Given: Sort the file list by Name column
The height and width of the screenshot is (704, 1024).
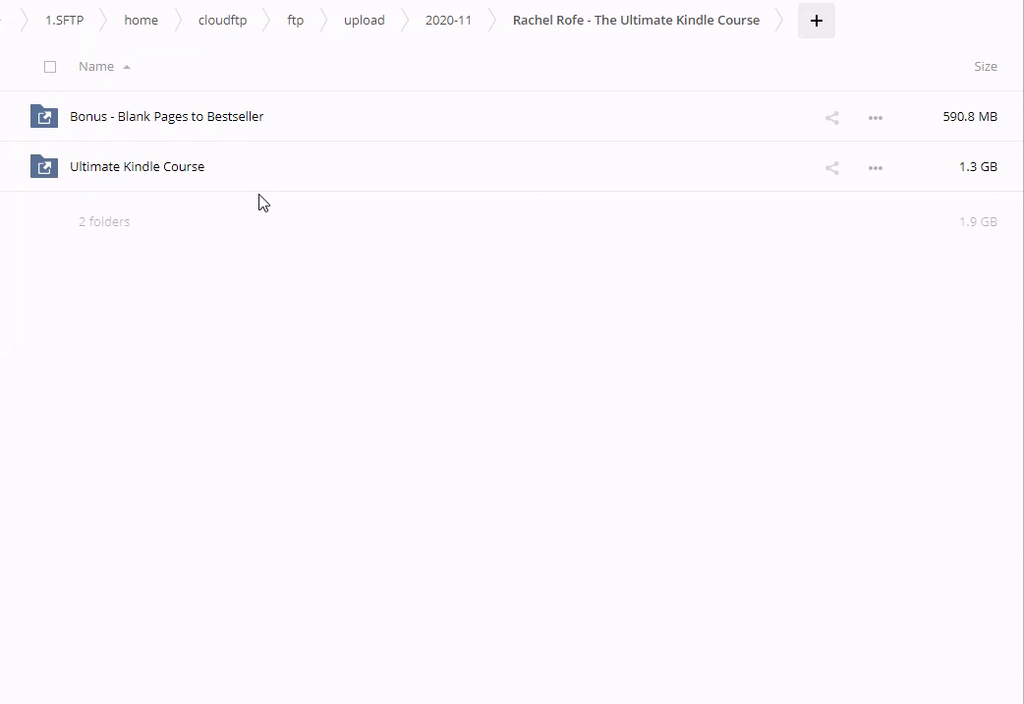Looking at the screenshot, I should 96,67.
